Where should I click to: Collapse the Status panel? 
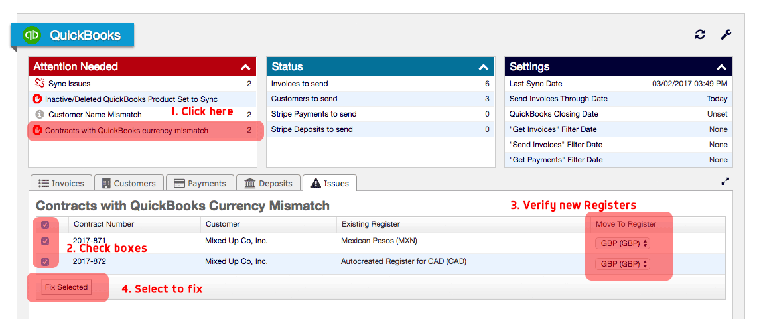tap(483, 67)
